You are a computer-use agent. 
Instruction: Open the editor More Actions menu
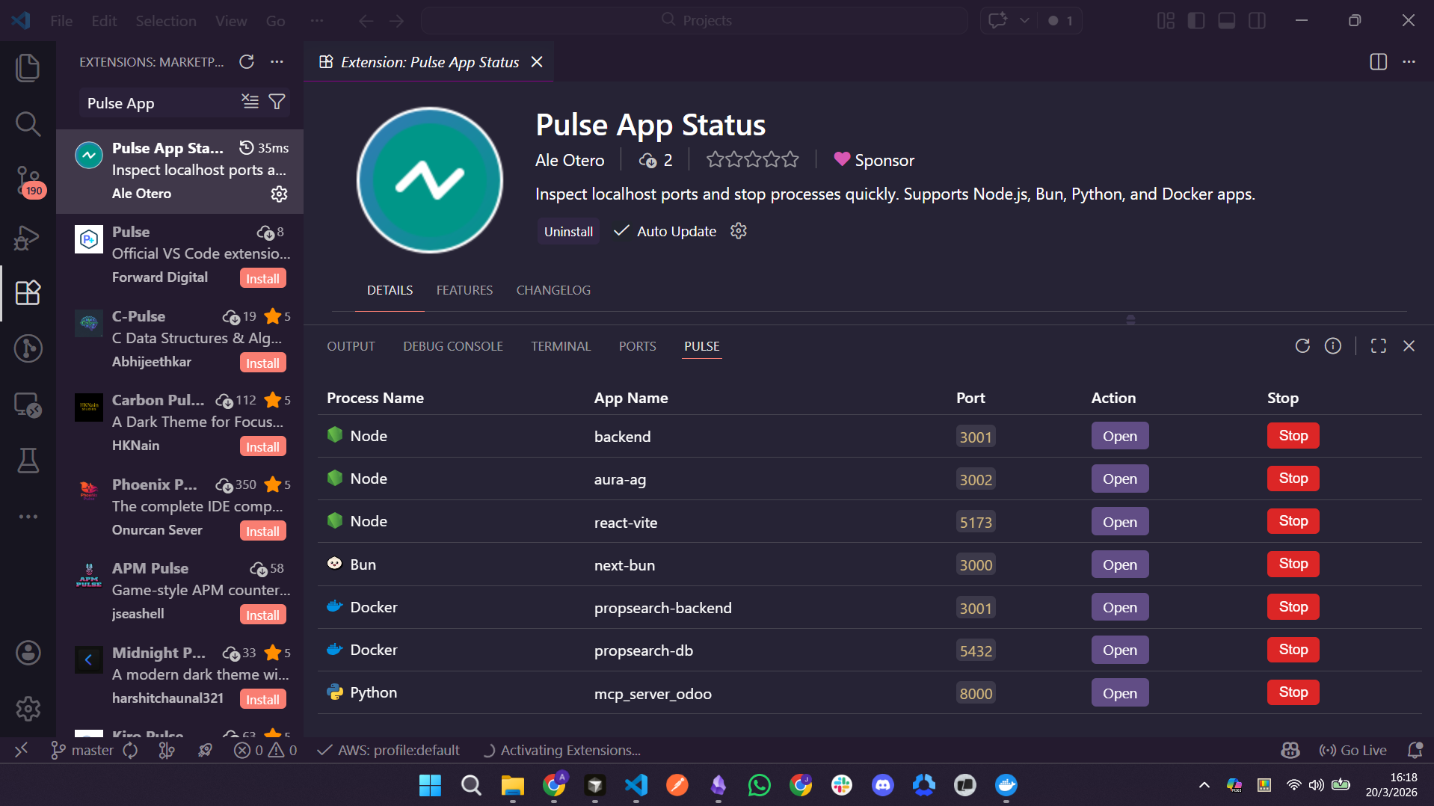[x=1410, y=62]
